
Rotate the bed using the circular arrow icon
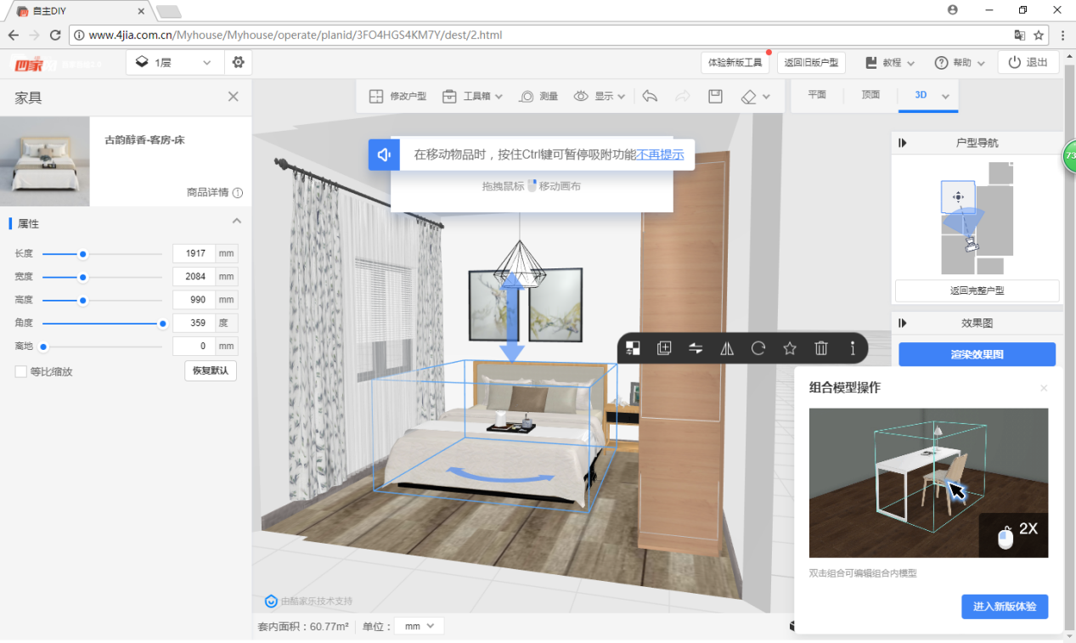coord(758,347)
